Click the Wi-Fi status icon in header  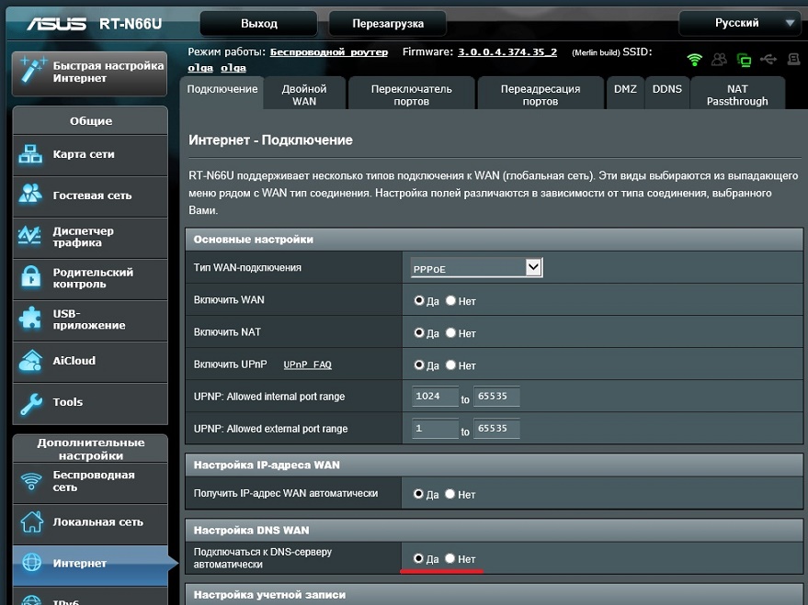(x=695, y=61)
